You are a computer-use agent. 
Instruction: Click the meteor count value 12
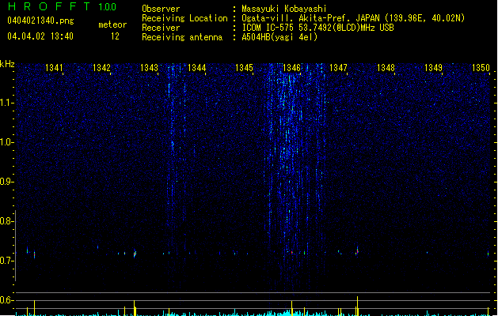pyautogui.click(x=115, y=36)
